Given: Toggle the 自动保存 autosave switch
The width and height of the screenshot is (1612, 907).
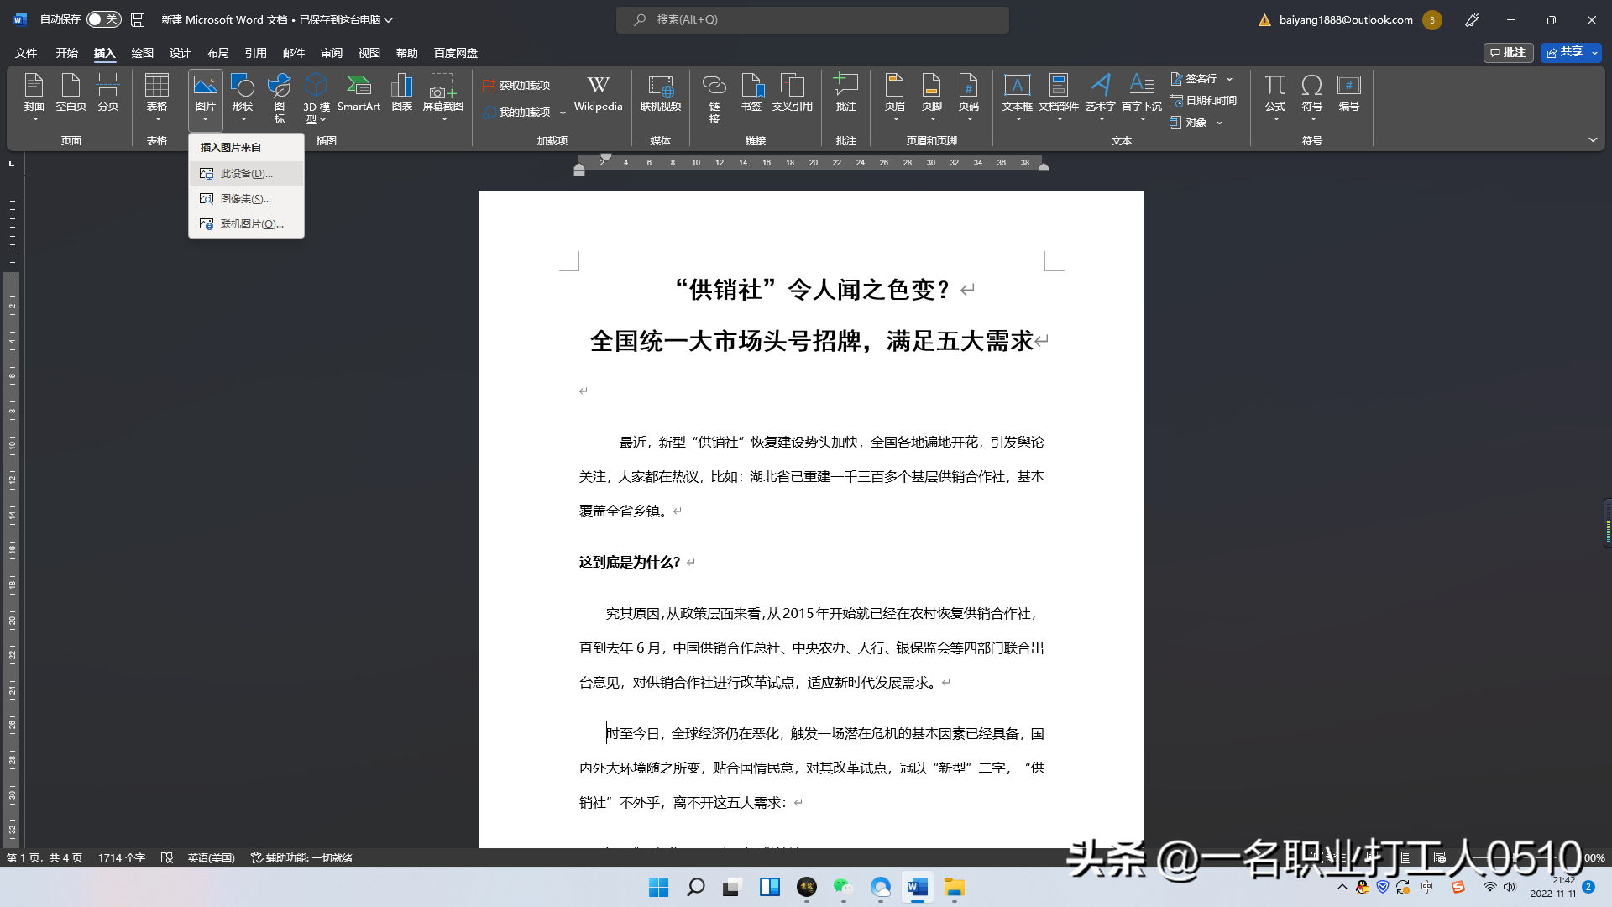Looking at the screenshot, I should pyautogui.click(x=104, y=19).
